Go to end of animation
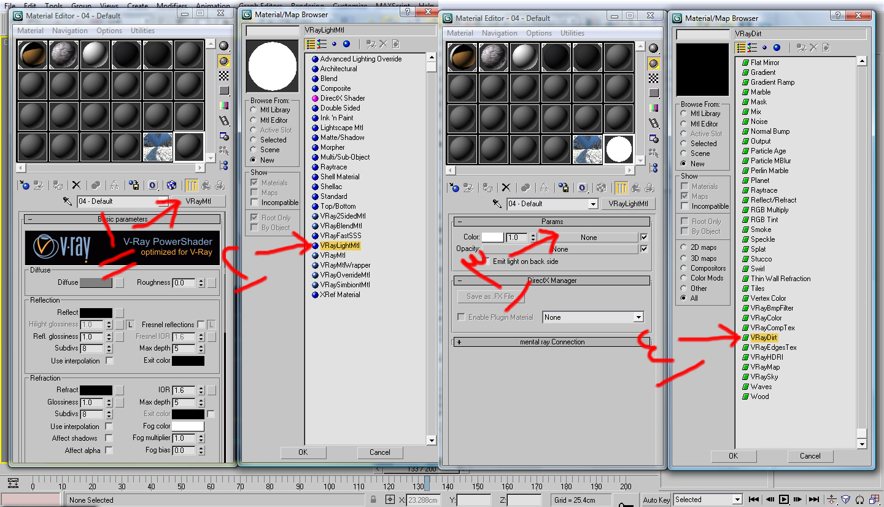Image resolution: width=884 pixels, height=507 pixels. [813, 500]
